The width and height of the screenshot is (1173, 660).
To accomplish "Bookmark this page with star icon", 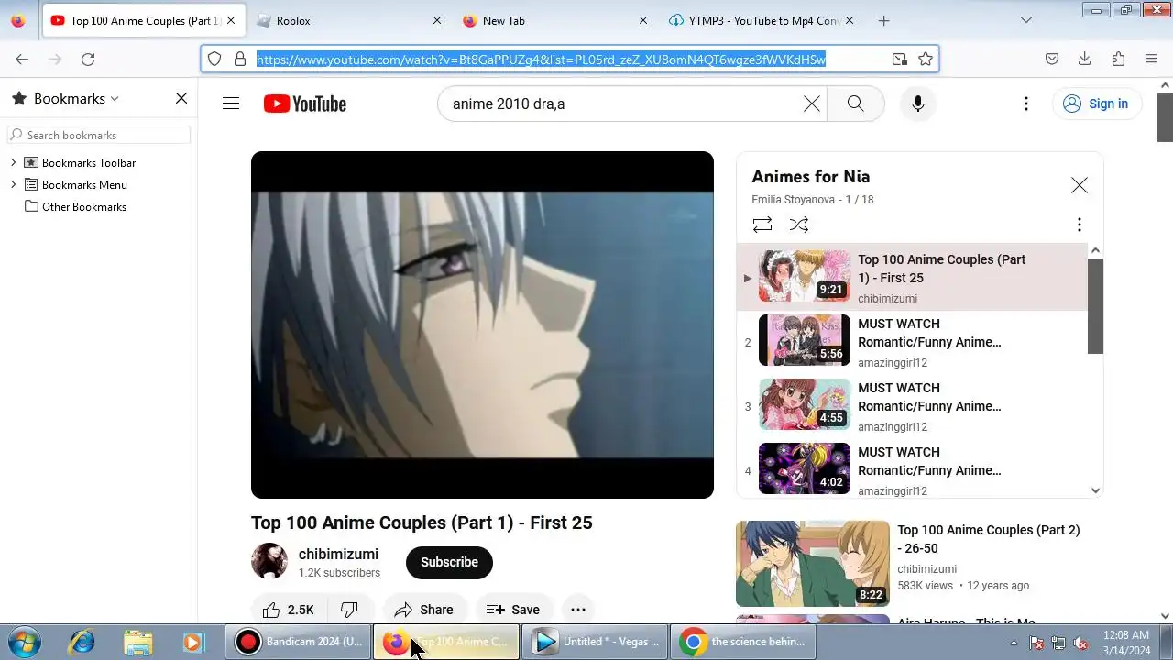I will coord(926,59).
